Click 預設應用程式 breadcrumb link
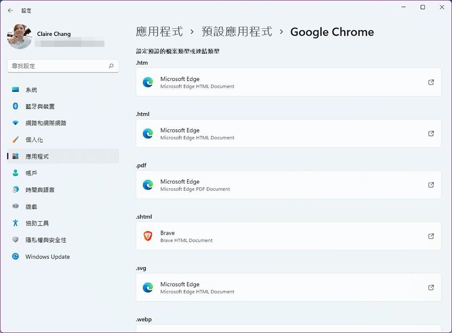 point(237,32)
